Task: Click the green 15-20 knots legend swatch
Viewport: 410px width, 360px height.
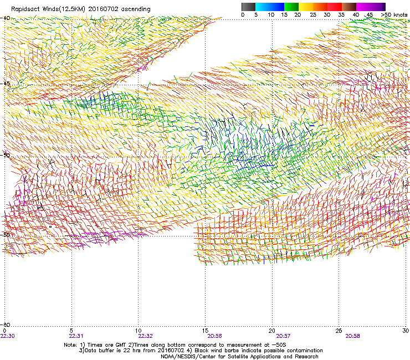Action: [291, 7]
